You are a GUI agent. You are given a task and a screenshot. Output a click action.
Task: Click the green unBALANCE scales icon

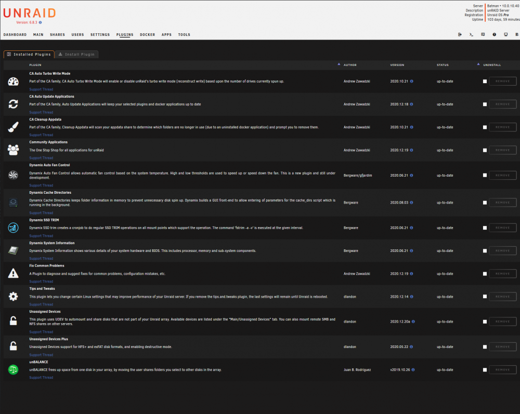[14, 370]
